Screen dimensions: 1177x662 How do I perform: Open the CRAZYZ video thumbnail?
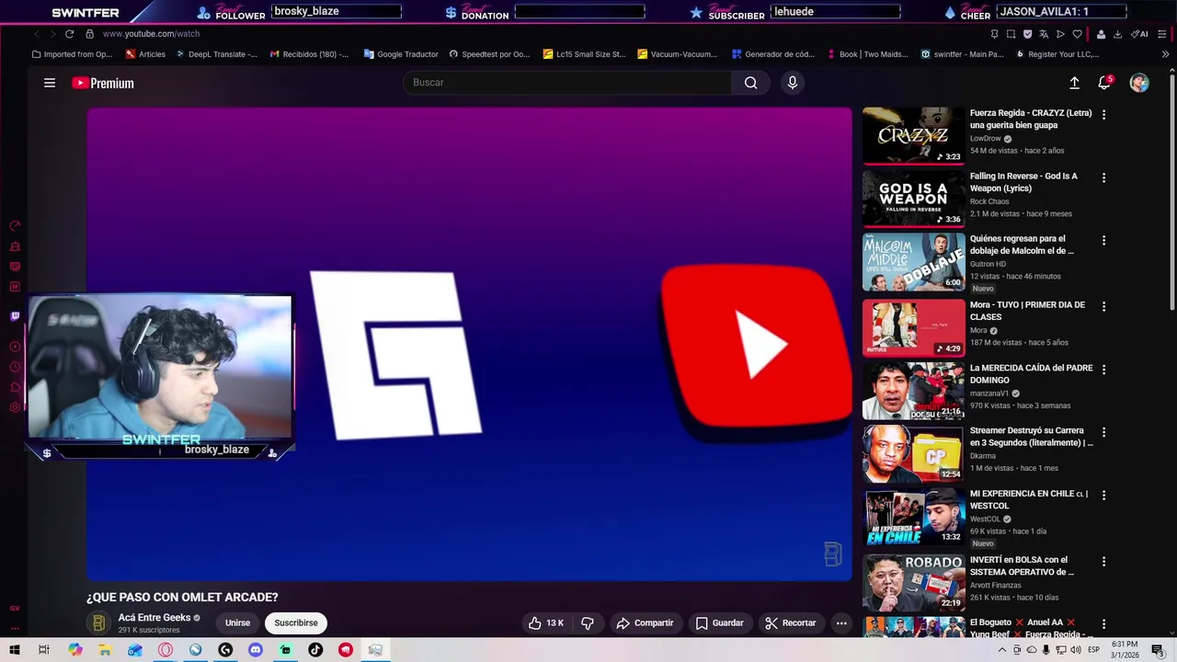click(913, 135)
